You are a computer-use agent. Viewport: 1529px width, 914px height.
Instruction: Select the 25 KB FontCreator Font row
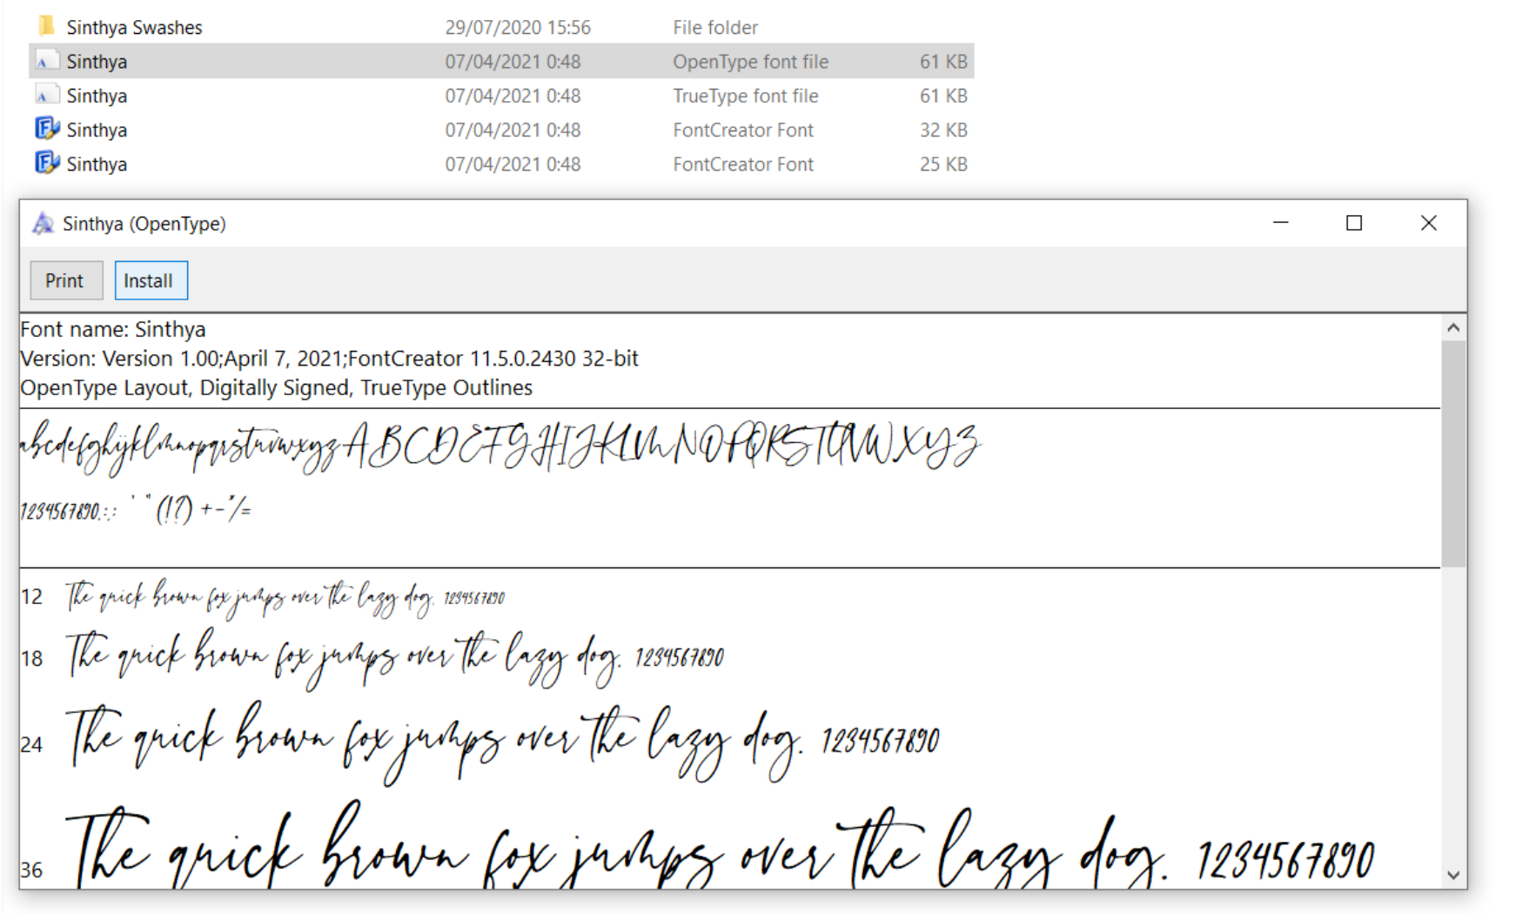pos(501,164)
